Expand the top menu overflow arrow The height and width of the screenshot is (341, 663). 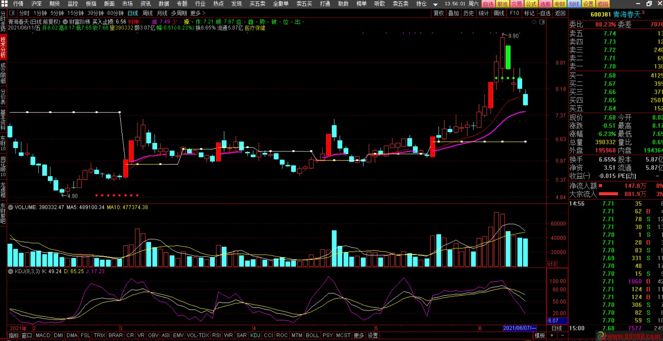pos(435,4)
